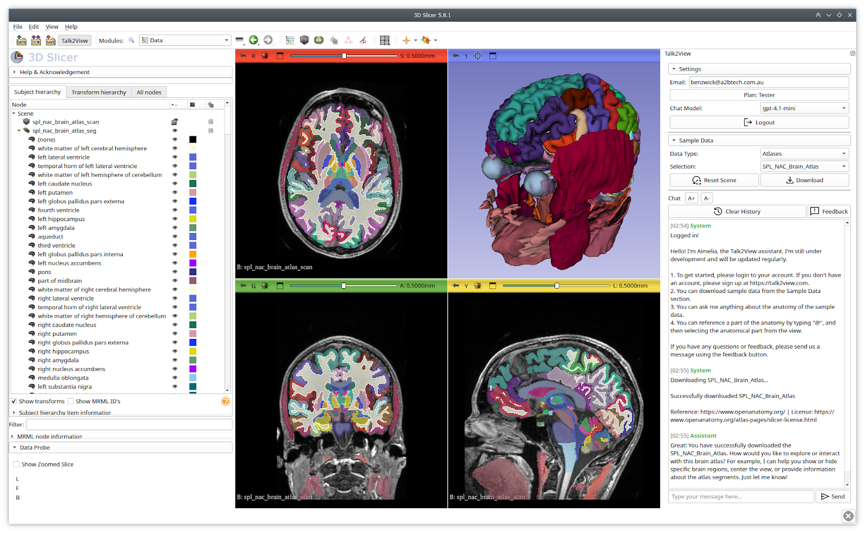
Task: Toggle visibility of pons segment
Action: (175, 272)
